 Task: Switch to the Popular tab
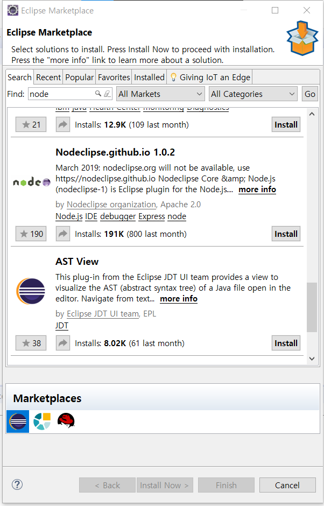(x=80, y=78)
